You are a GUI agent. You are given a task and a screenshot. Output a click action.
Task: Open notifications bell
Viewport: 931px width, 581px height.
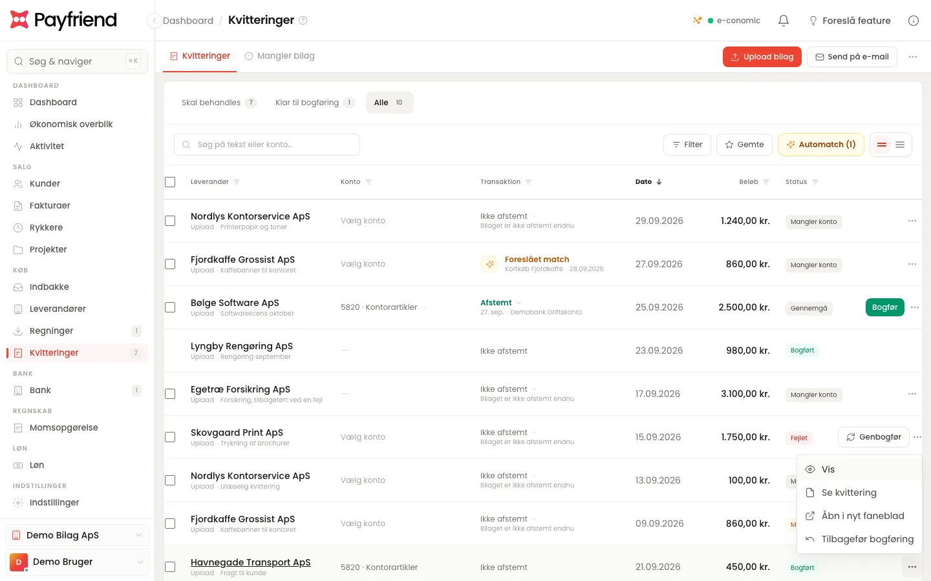[784, 21]
